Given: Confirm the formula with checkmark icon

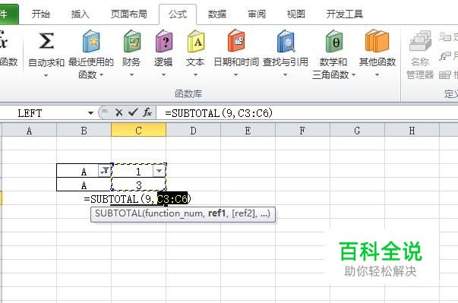Looking at the screenshot, I should pyautogui.click(x=133, y=112).
